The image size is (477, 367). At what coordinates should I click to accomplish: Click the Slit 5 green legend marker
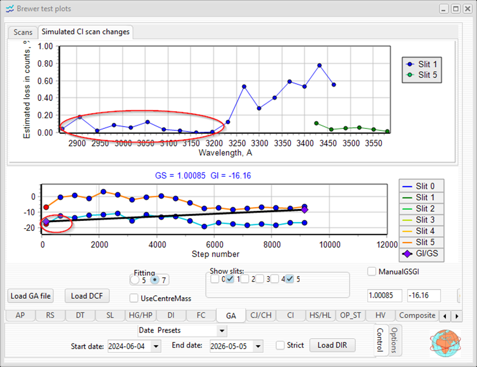coord(410,75)
